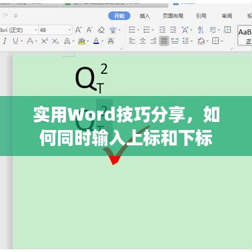Expand the font color dropdown arrow

(102, 41)
